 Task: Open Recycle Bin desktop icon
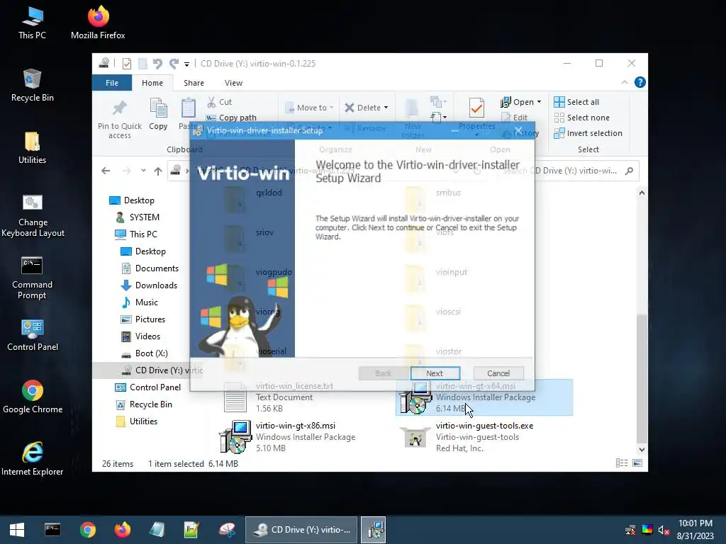[x=32, y=86]
